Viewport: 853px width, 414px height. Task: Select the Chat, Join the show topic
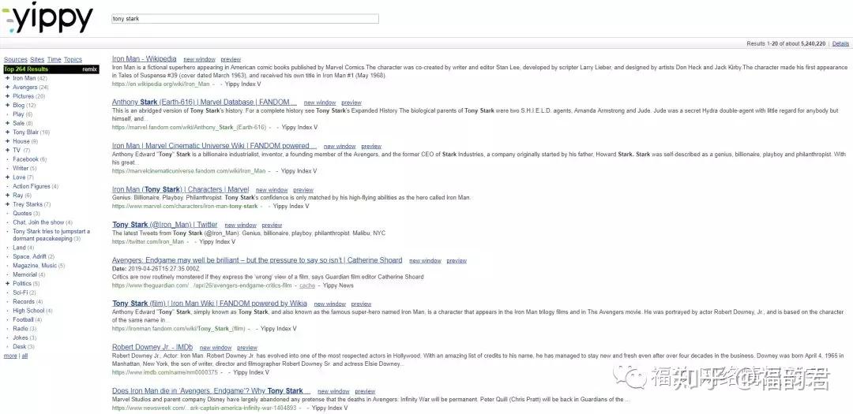(43, 222)
